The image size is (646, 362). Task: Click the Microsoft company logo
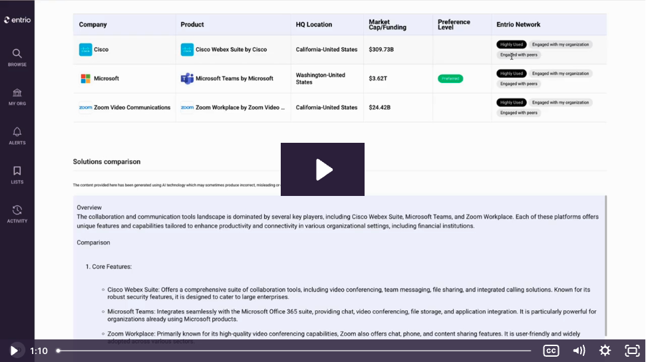85,78
